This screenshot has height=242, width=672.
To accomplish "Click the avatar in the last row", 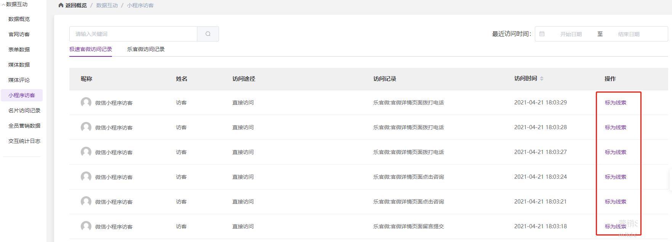I will pyautogui.click(x=86, y=226).
